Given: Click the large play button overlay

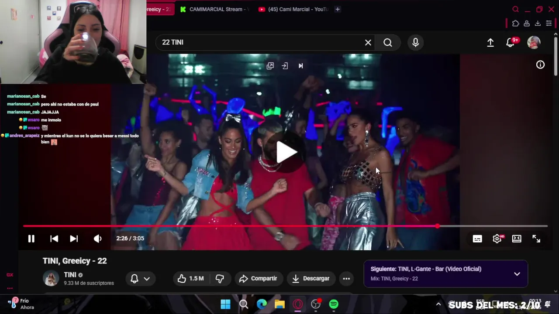Looking at the screenshot, I should (x=286, y=152).
